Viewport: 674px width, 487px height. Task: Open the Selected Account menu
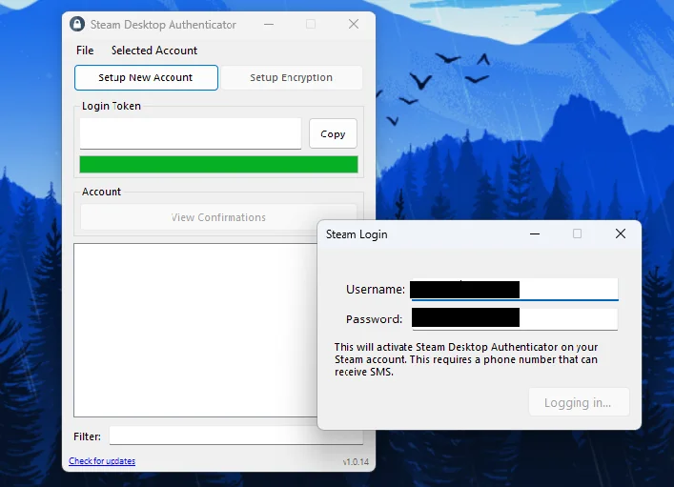point(154,51)
